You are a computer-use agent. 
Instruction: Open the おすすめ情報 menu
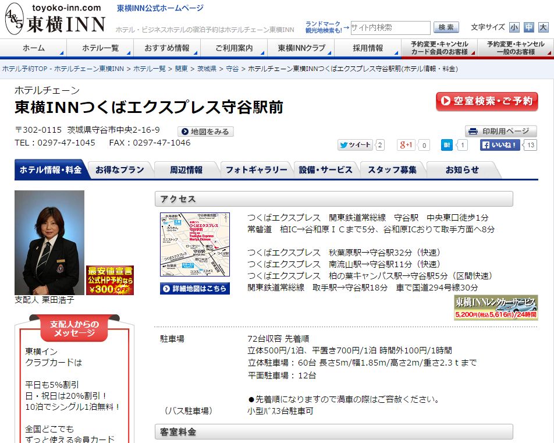click(x=167, y=48)
